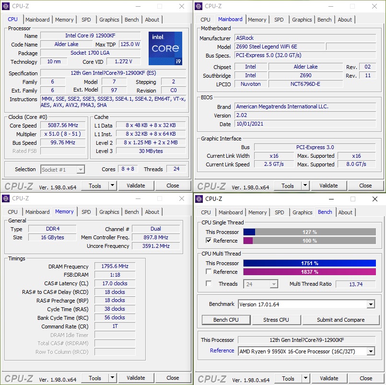386x385 pixels.
Task: Click the processor Name field Intel Core i9 12900KF
Action: pos(90,35)
